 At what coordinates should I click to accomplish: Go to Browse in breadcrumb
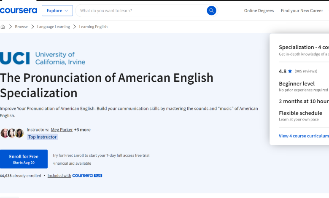(21, 27)
